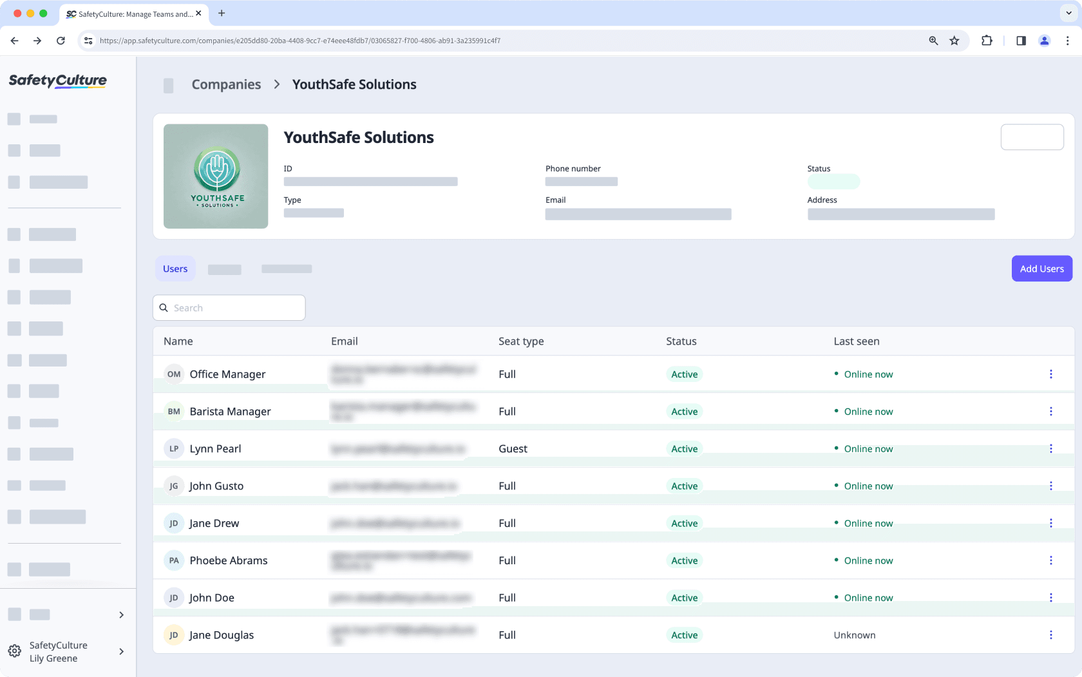The width and height of the screenshot is (1082, 677).
Task: Open the three-dot menu for Lynn Pearl
Action: [x=1050, y=449]
